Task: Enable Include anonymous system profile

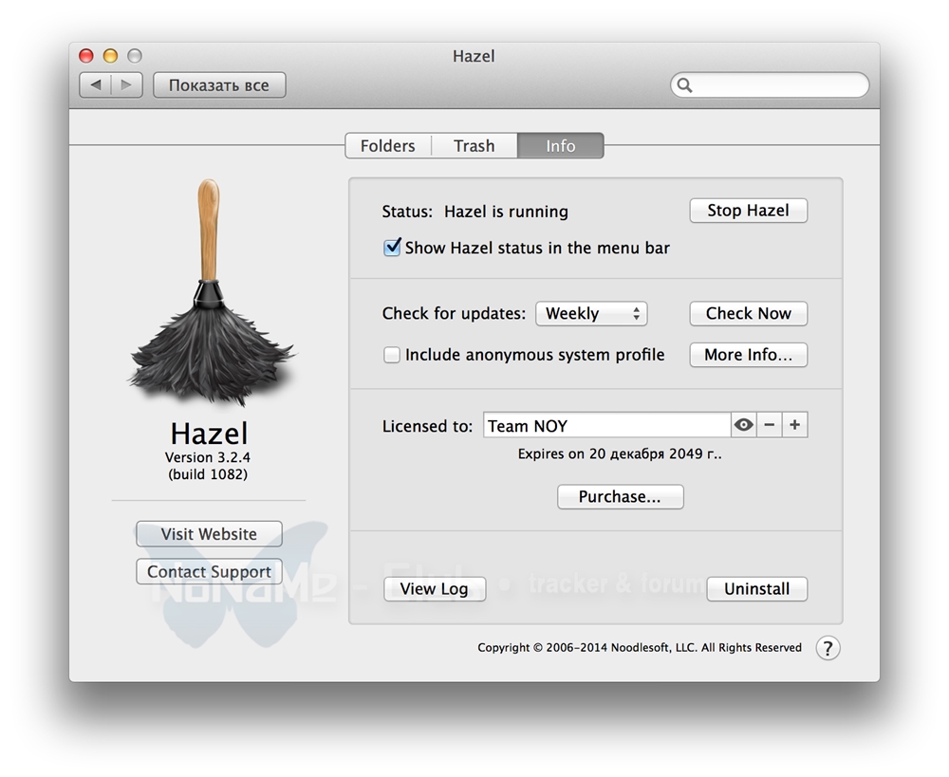Action: pos(392,355)
